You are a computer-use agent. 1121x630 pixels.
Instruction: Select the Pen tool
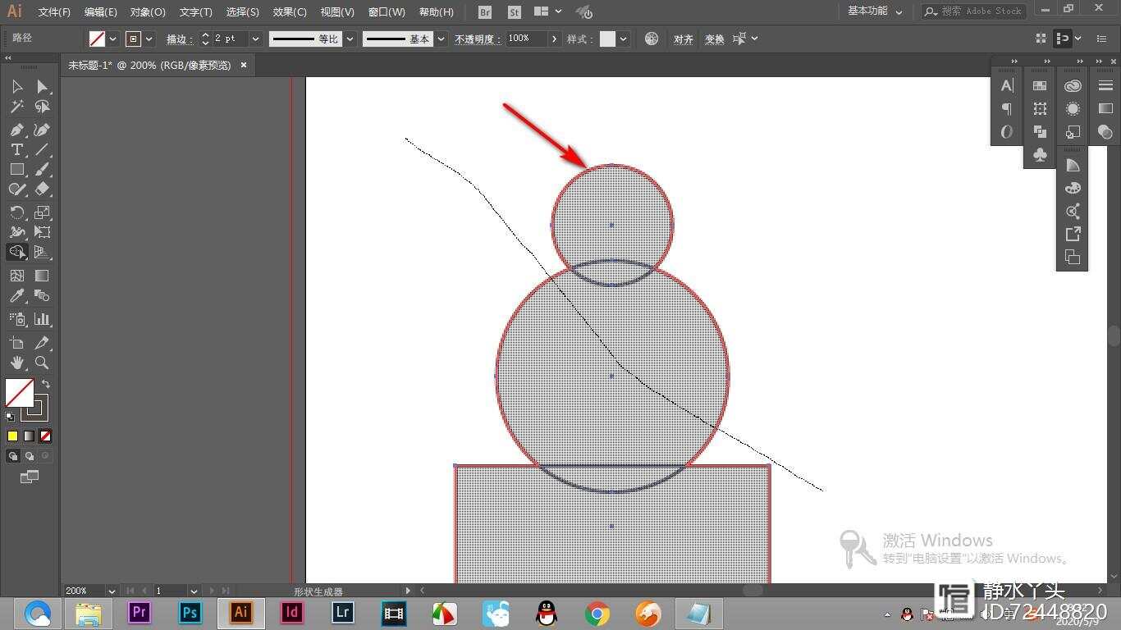pyautogui.click(x=16, y=130)
